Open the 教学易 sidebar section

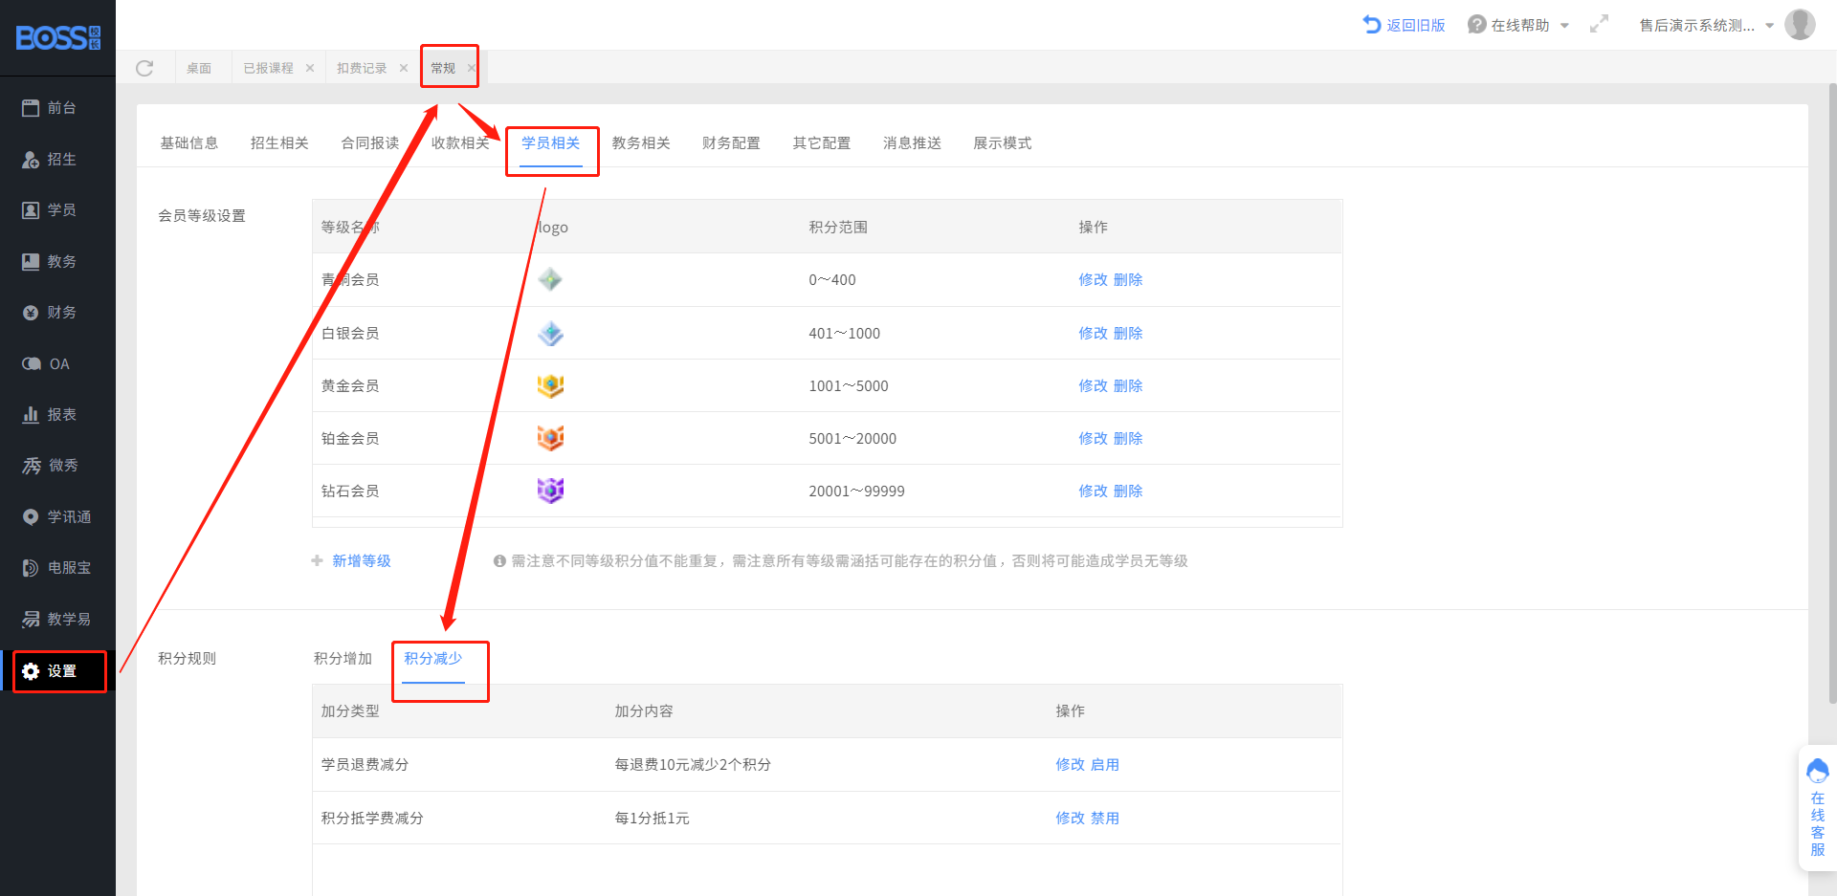point(57,620)
